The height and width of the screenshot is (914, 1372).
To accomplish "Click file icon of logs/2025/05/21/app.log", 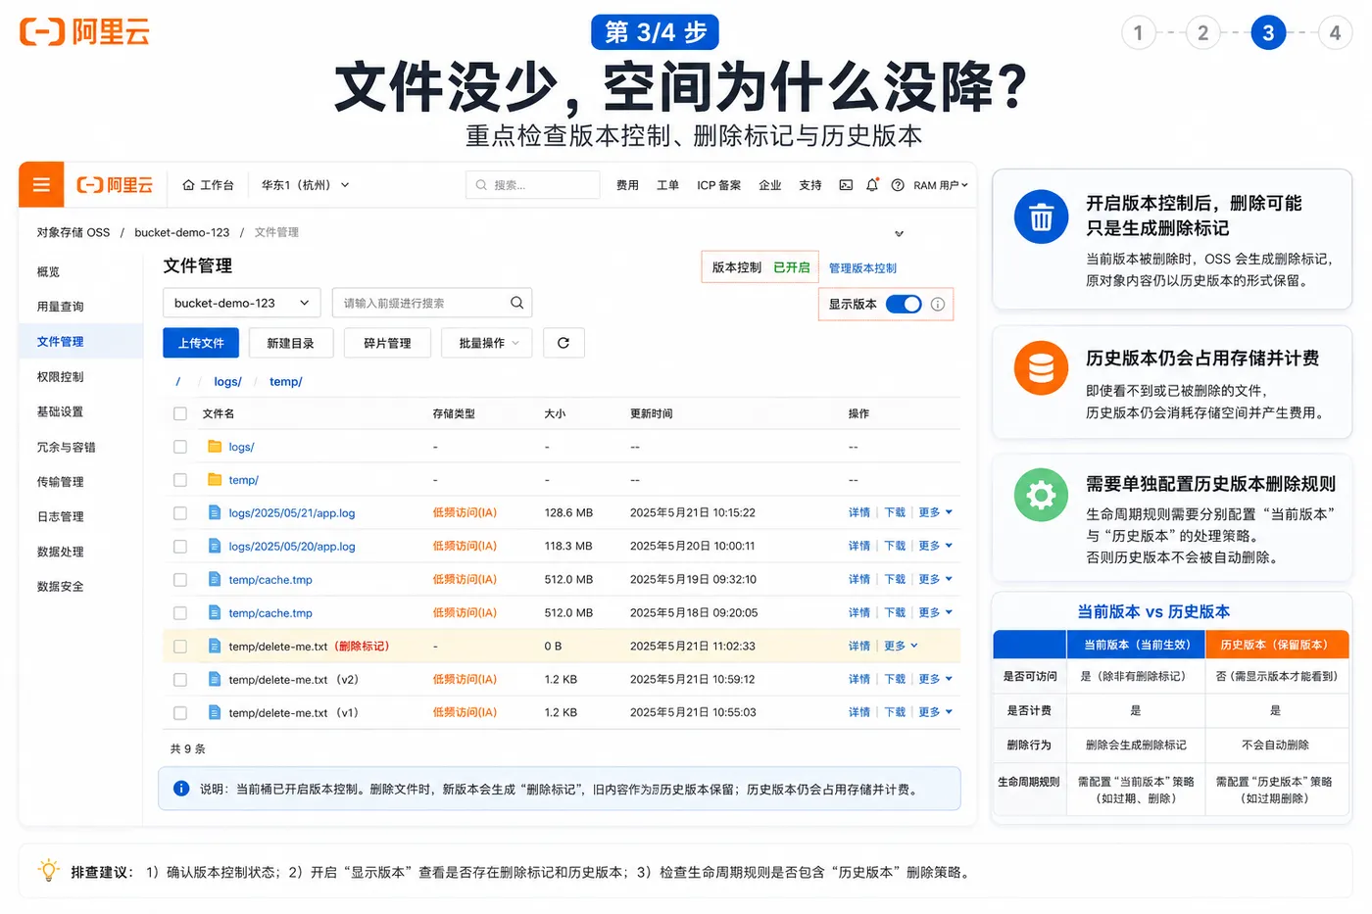I will pos(215,512).
